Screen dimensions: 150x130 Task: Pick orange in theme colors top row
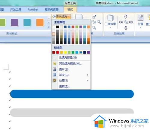pyautogui.click(x=88, y=27)
